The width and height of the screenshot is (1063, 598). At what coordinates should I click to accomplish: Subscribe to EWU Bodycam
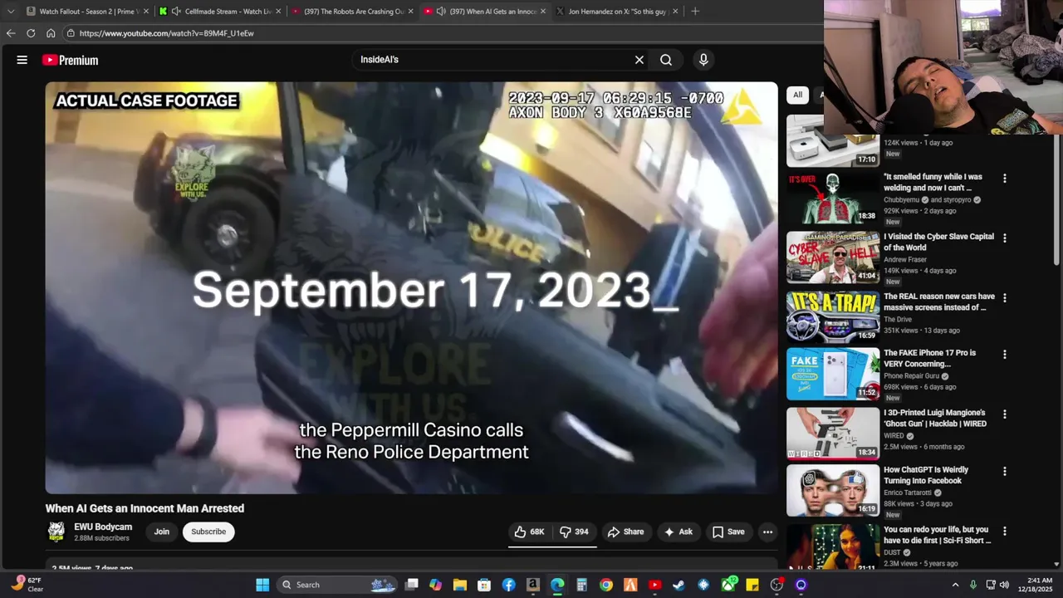(x=208, y=532)
